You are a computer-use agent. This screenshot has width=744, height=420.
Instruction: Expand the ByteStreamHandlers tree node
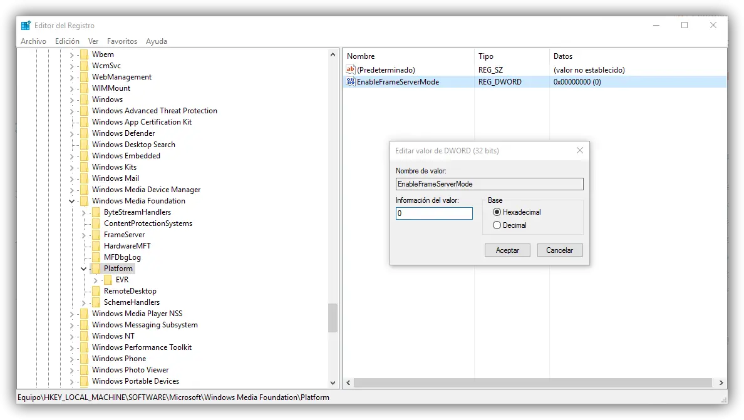pos(83,212)
